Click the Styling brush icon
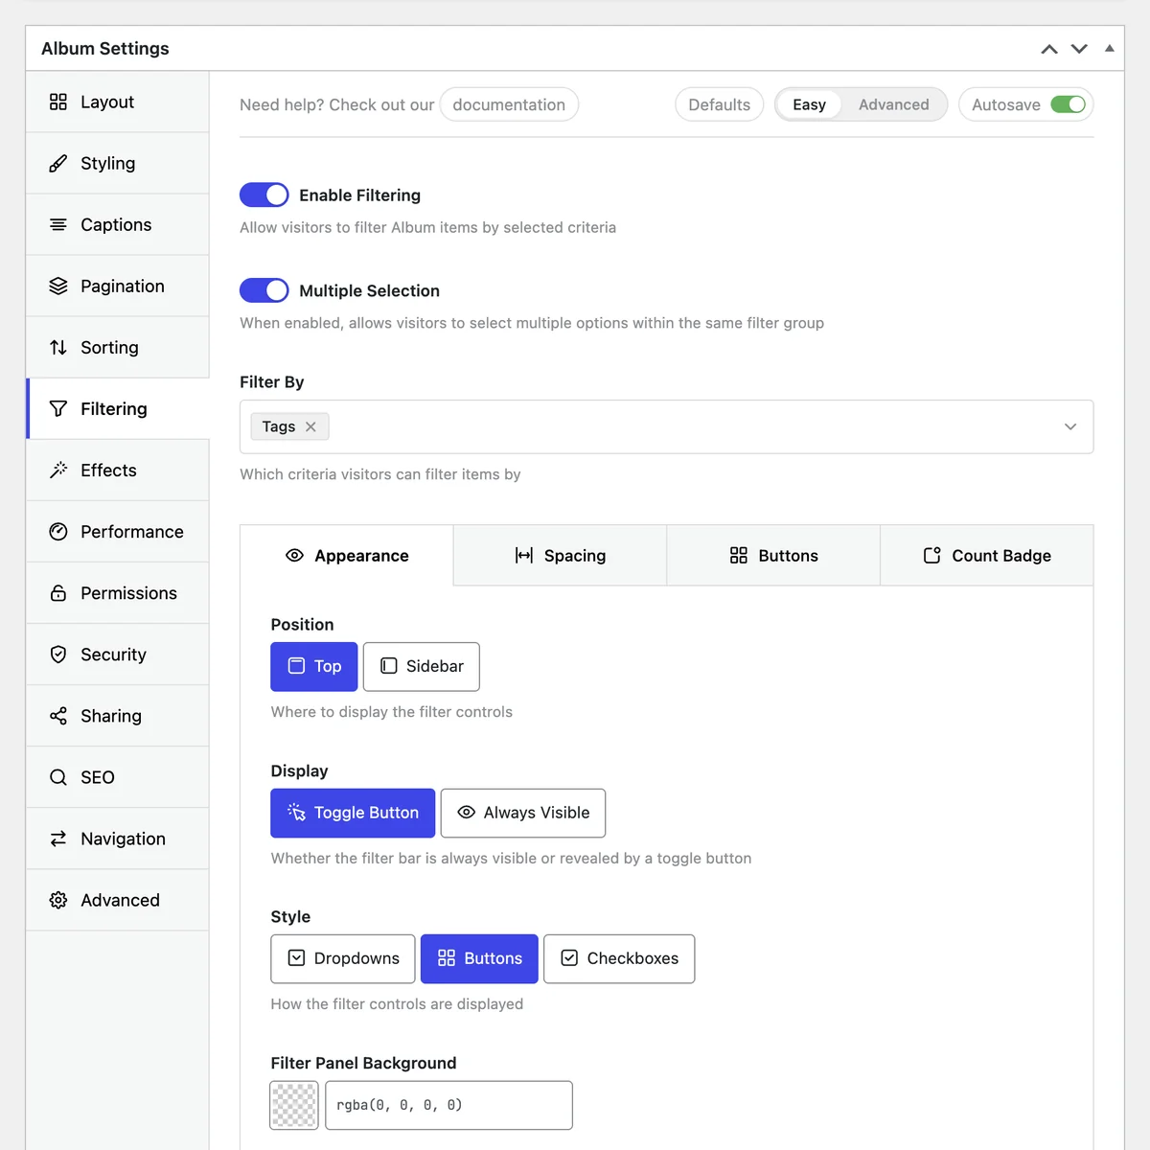Screen dimensions: 1150x1150 point(58,163)
